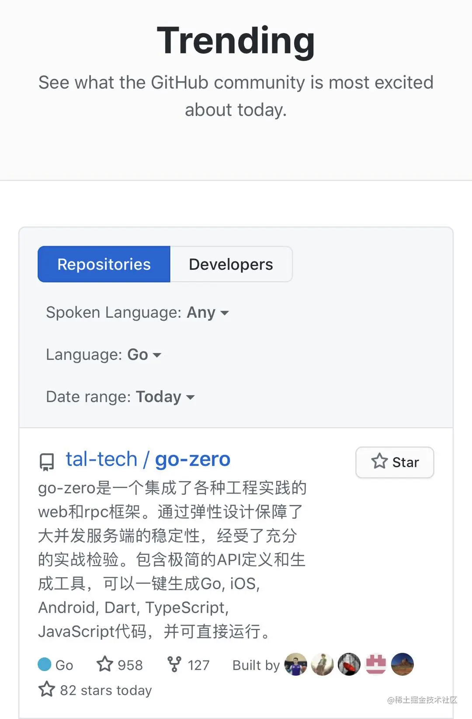View the 127 forks count
Image resolution: width=472 pixels, height=719 pixels.
198,665
